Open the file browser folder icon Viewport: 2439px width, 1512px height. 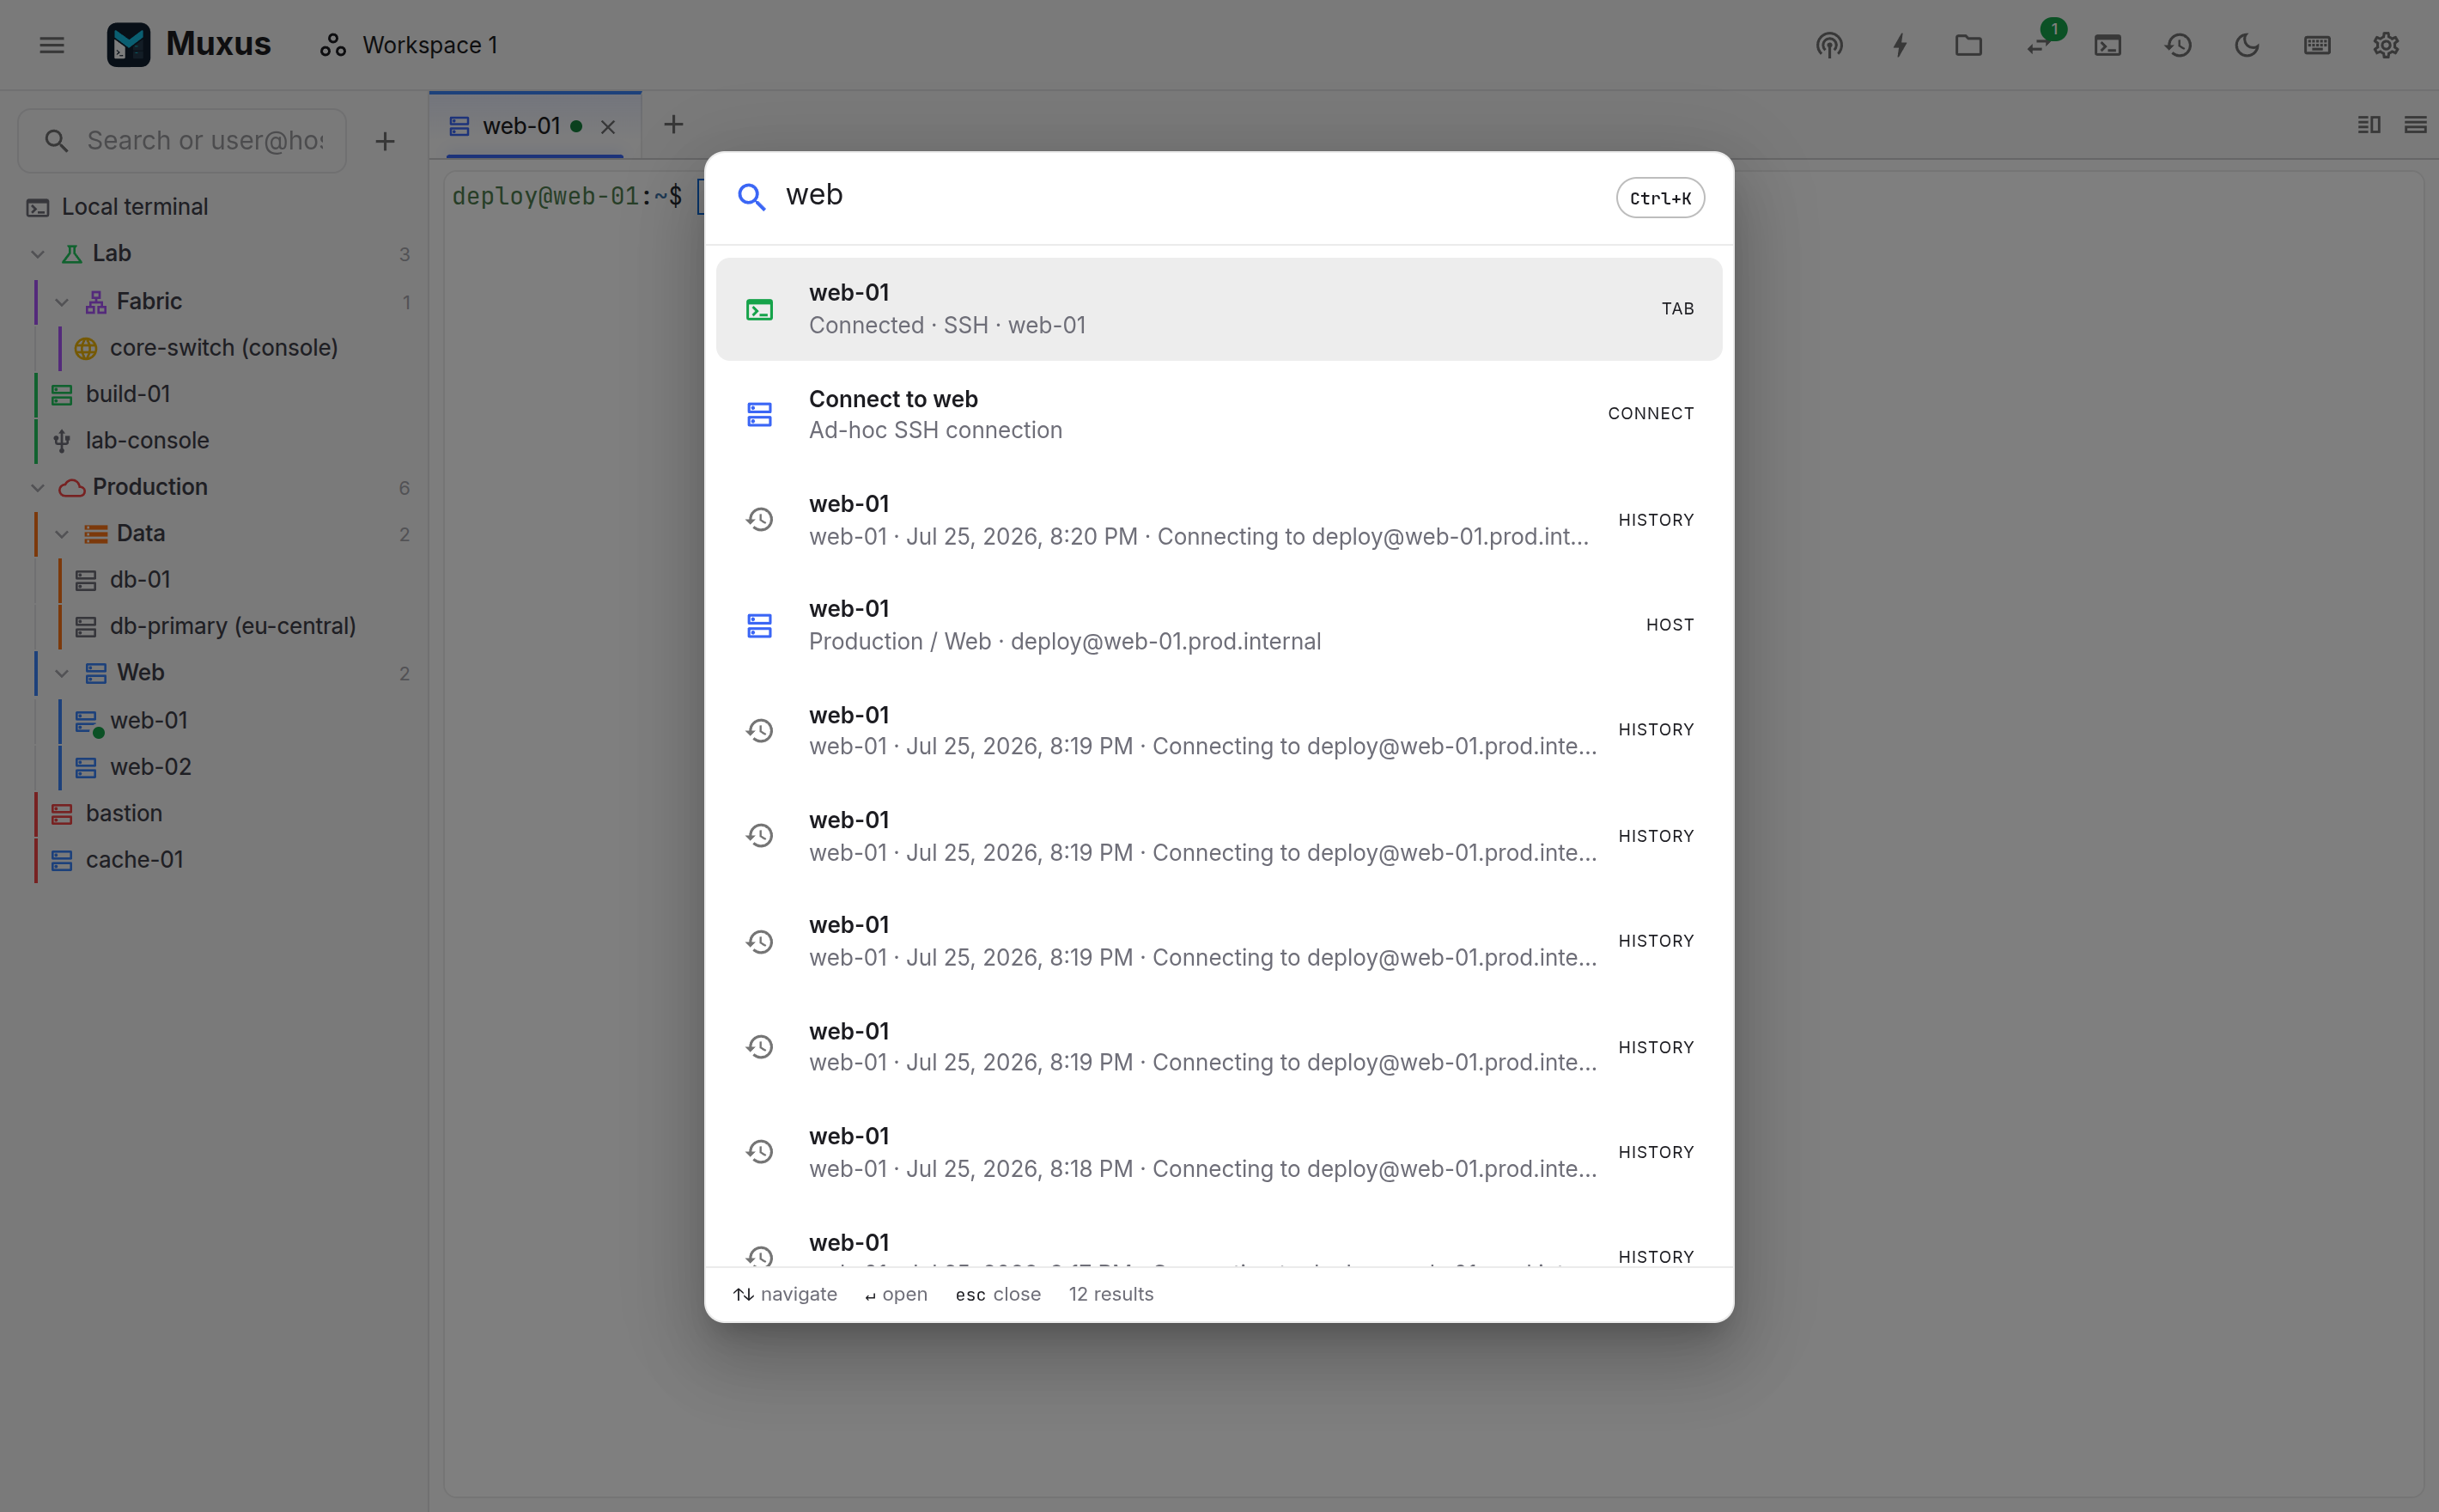1969,45
